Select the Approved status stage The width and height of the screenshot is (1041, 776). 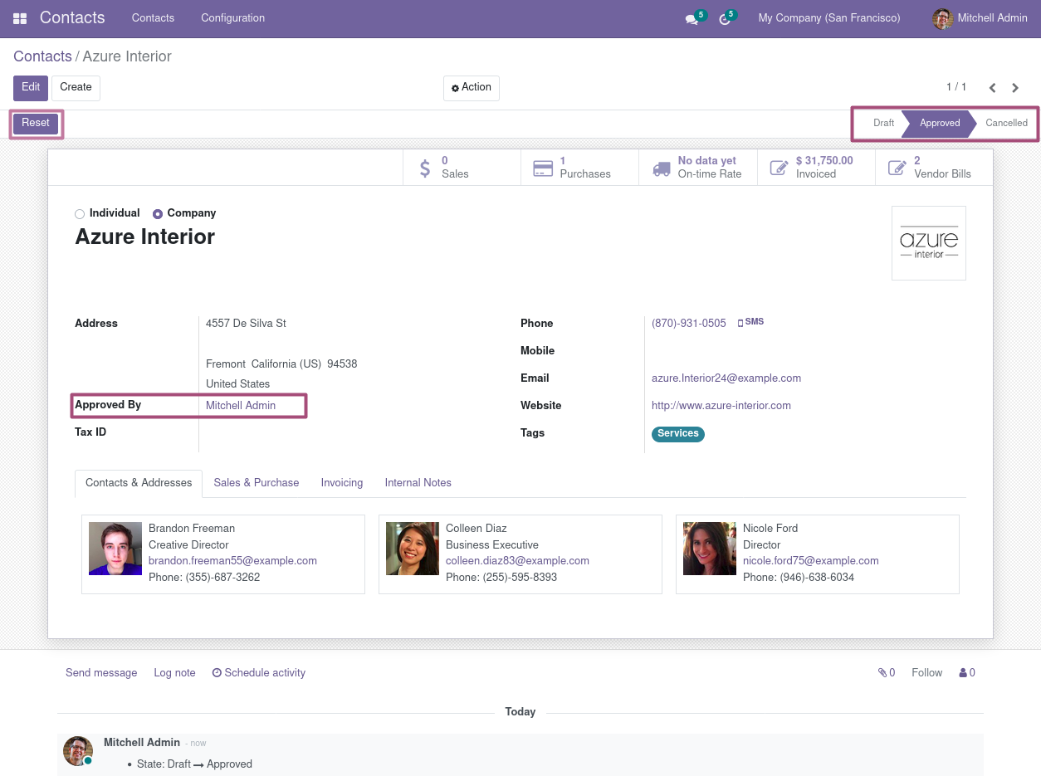click(940, 124)
